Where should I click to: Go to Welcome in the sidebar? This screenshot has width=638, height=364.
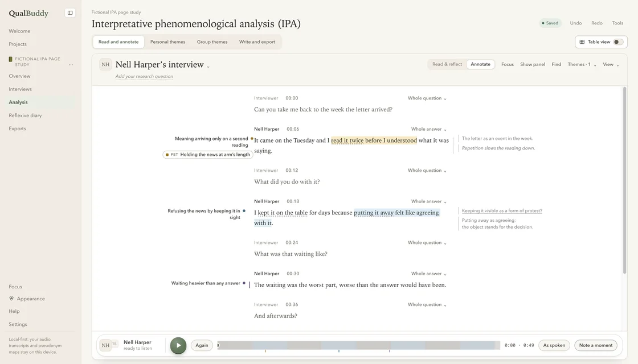(x=19, y=31)
